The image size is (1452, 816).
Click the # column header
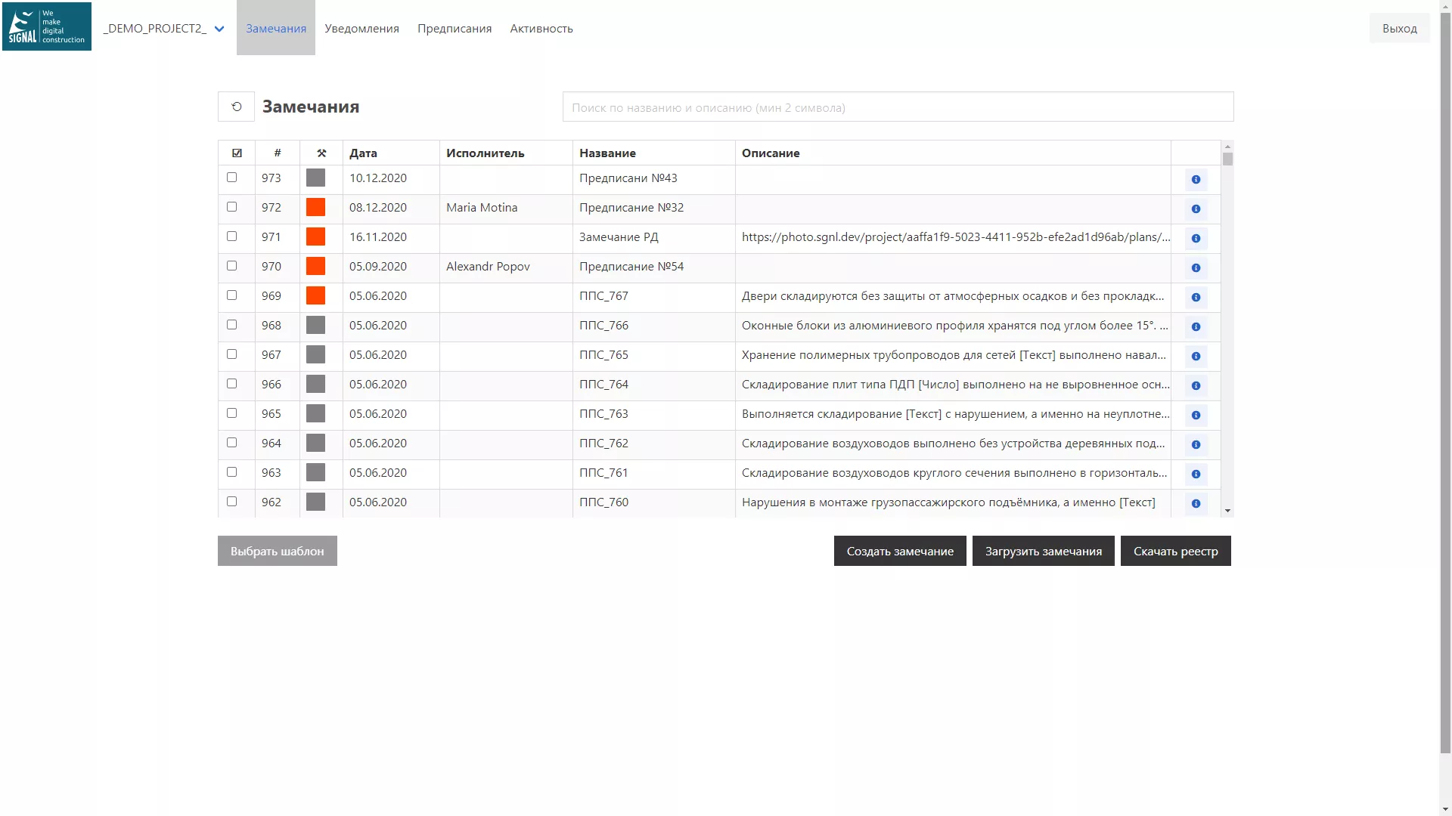(x=278, y=153)
